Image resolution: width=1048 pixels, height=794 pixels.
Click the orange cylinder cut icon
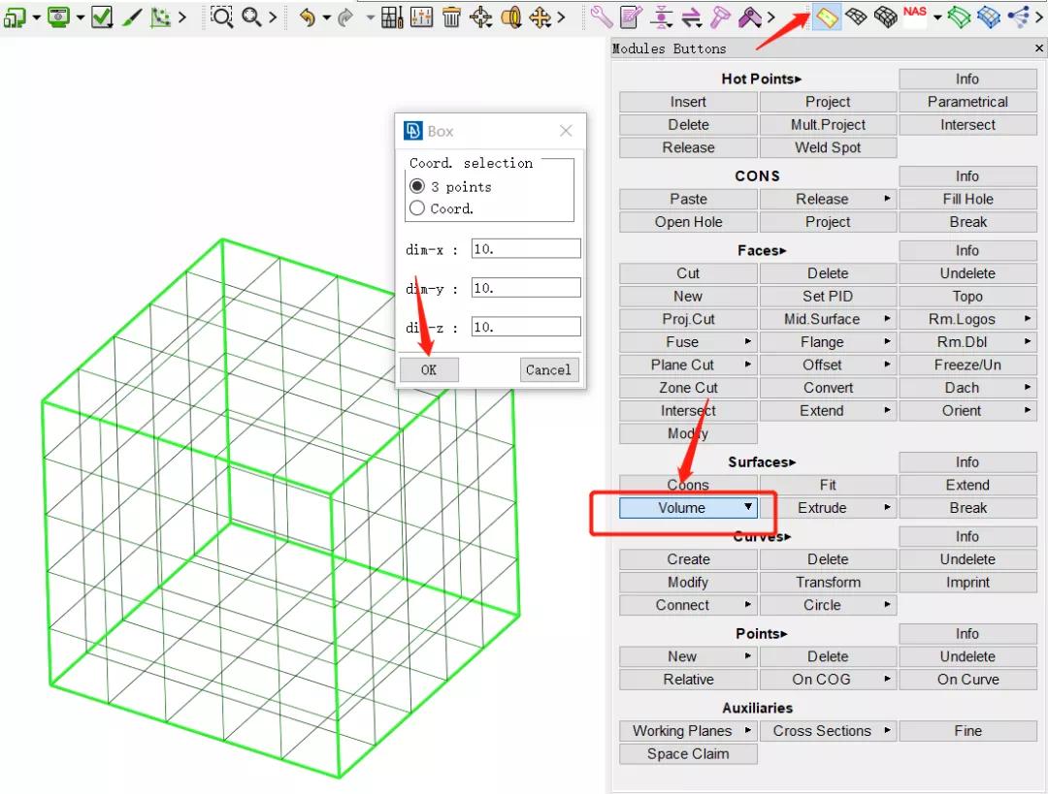[x=510, y=16]
